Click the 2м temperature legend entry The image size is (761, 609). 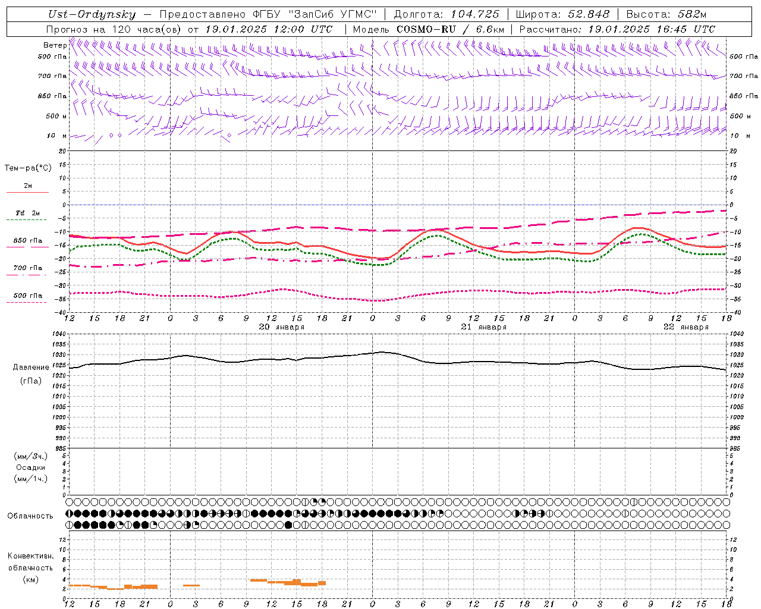(x=28, y=186)
